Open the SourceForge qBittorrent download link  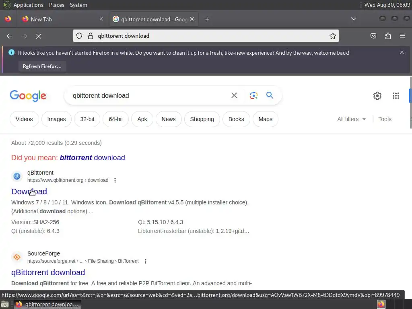pos(48,272)
